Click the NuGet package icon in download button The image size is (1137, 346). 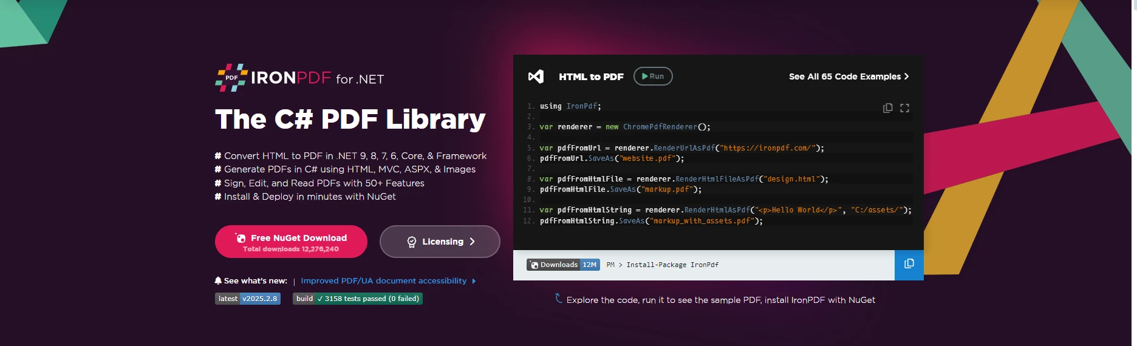click(241, 238)
